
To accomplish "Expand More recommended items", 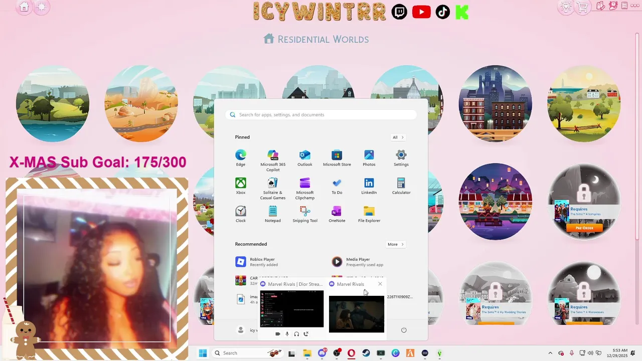I will pos(395,244).
